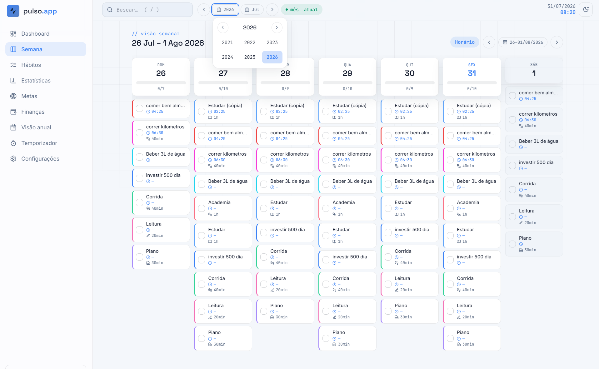Check 'Academia' habit on Wednesday 29
This screenshot has height=369, width=599.
[326, 208]
